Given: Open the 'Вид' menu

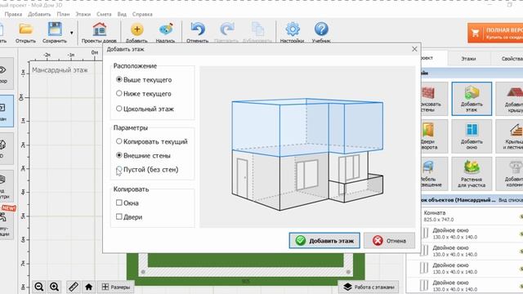Looking at the screenshot, I should [122, 15].
